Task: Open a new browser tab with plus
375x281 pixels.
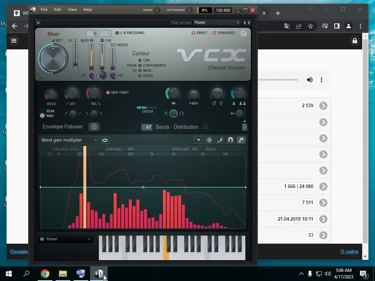Action: (x=278, y=13)
